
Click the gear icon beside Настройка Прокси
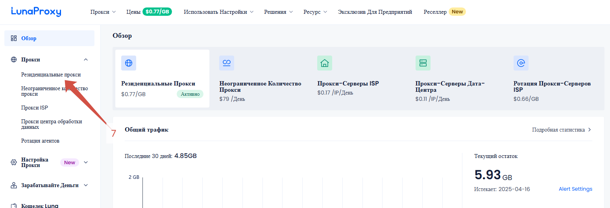tap(14, 162)
